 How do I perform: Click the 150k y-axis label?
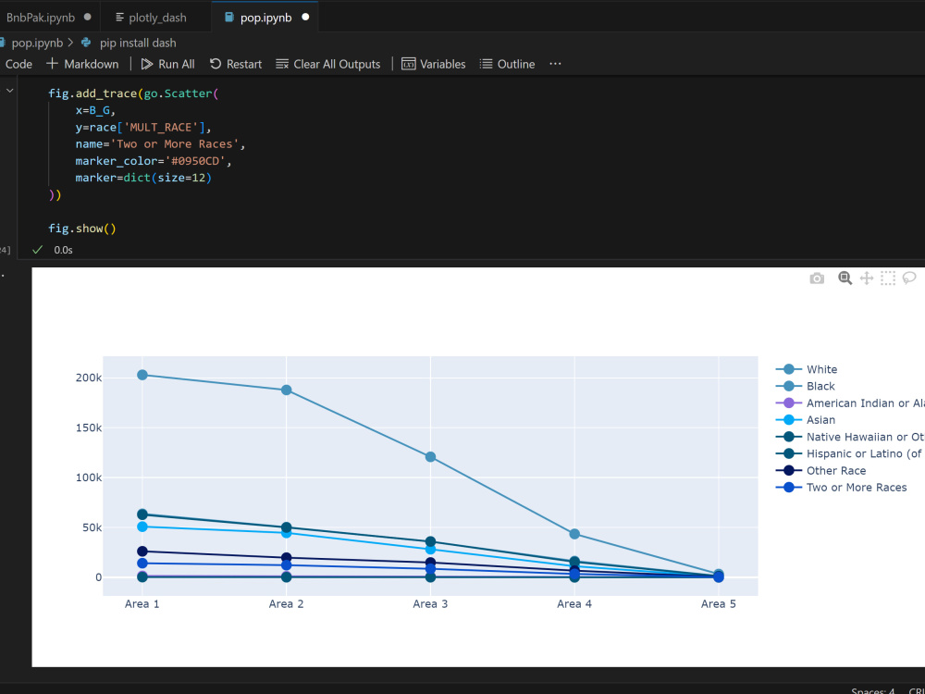[89, 428]
